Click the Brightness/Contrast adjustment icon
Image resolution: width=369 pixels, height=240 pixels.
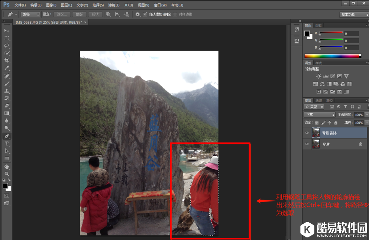[x=318, y=76]
